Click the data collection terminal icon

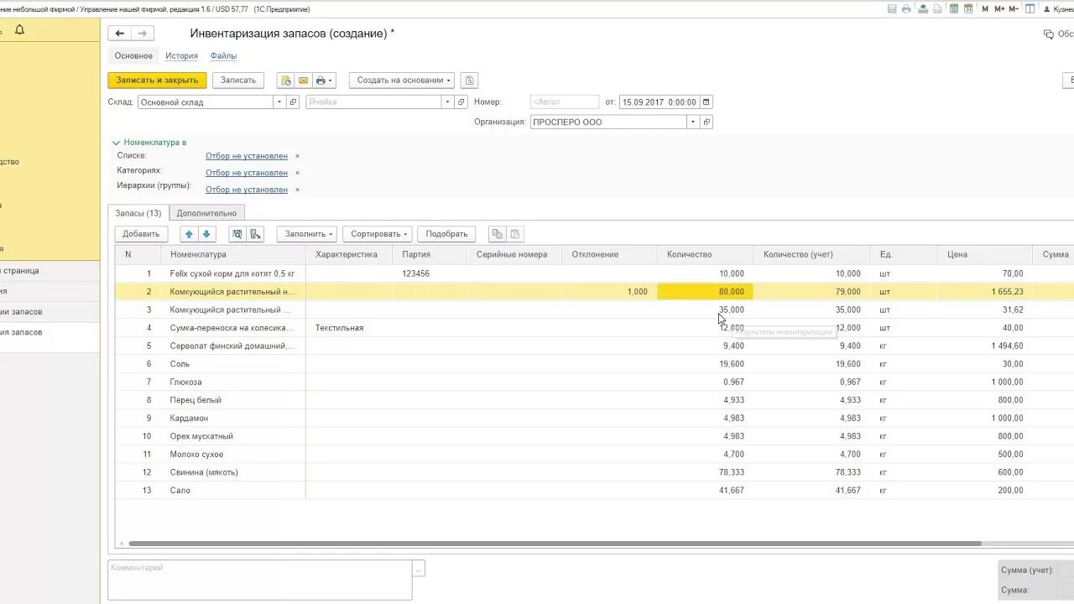[256, 234]
